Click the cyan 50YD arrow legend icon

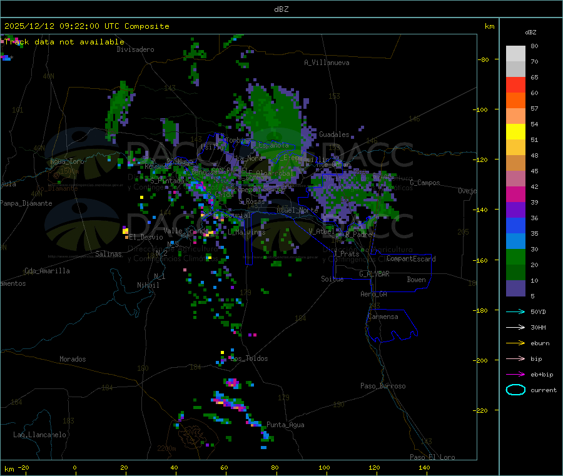point(515,311)
